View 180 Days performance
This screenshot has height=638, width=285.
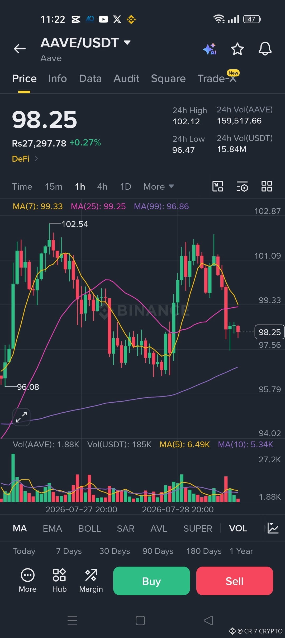(x=204, y=551)
